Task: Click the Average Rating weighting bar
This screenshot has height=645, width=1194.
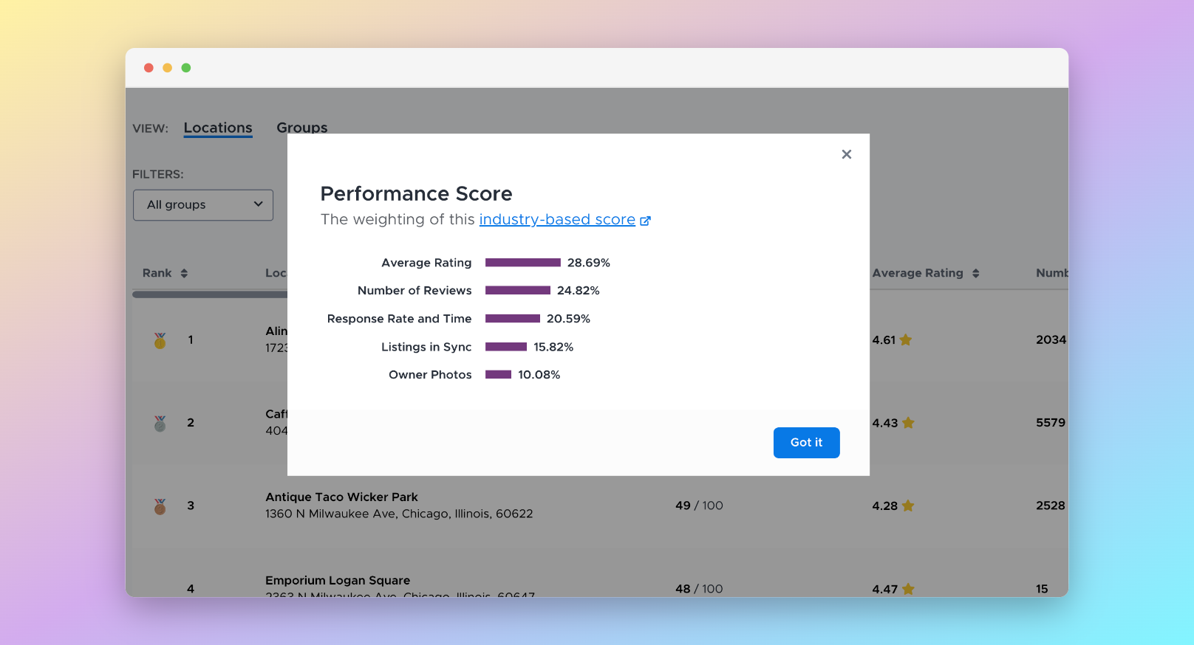Action: click(522, 263)
